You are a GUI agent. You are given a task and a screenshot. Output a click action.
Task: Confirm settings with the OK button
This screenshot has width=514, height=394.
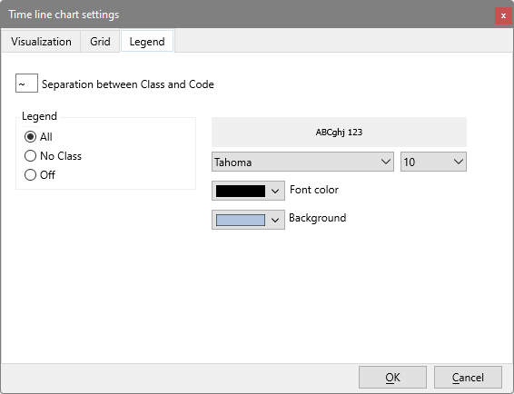[x=392, y=378]
